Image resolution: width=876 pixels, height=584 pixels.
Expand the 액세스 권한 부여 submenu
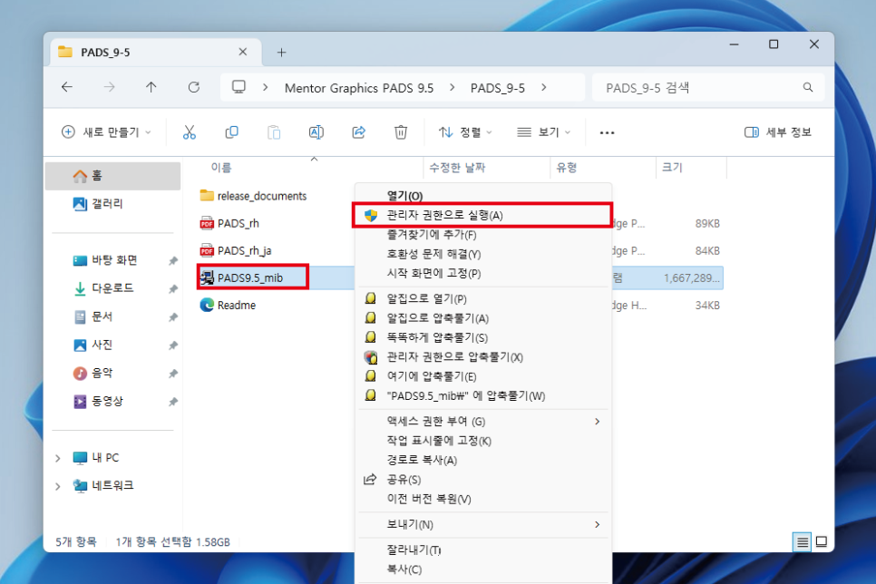pyautogui.click(x=598, y=422)
